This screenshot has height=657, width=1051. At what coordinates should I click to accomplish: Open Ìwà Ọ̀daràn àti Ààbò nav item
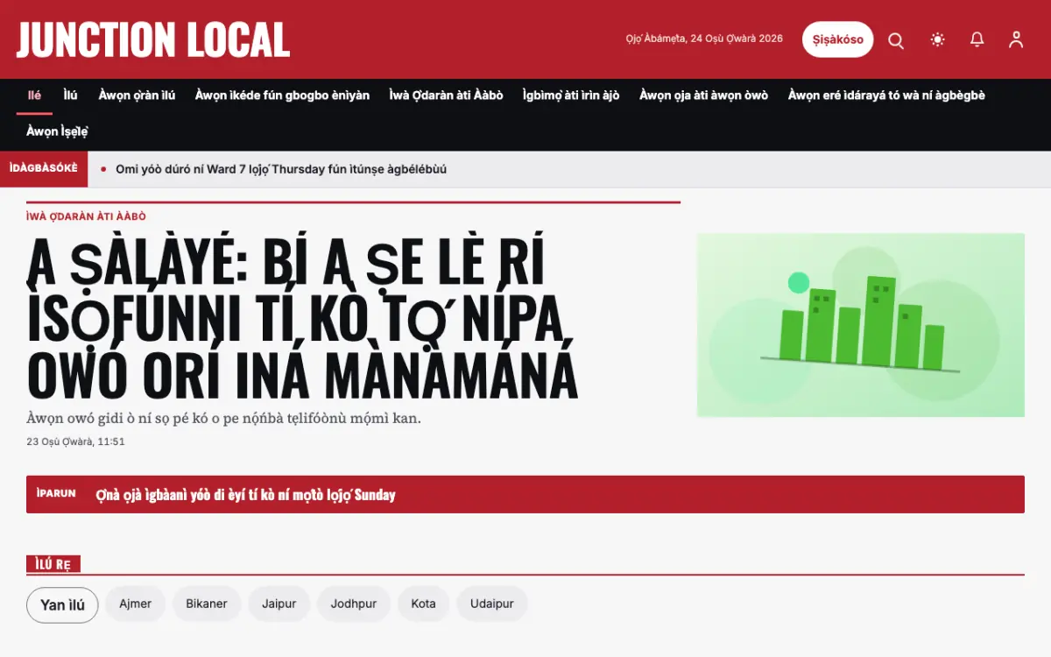coord(446,95)
